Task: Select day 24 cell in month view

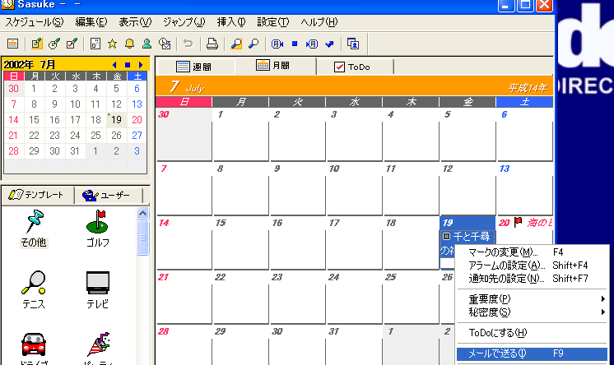Action: coord(354,298)
